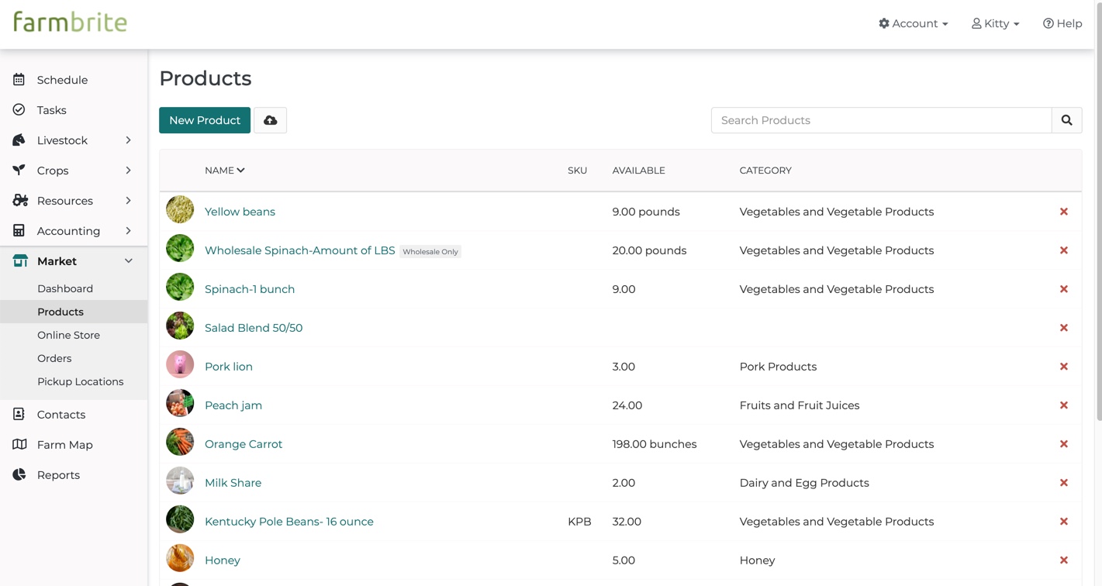Delete Yellow beans with red X
Screen dimensions: 1102x586
pyautogui.click(x=1063, y=212)
